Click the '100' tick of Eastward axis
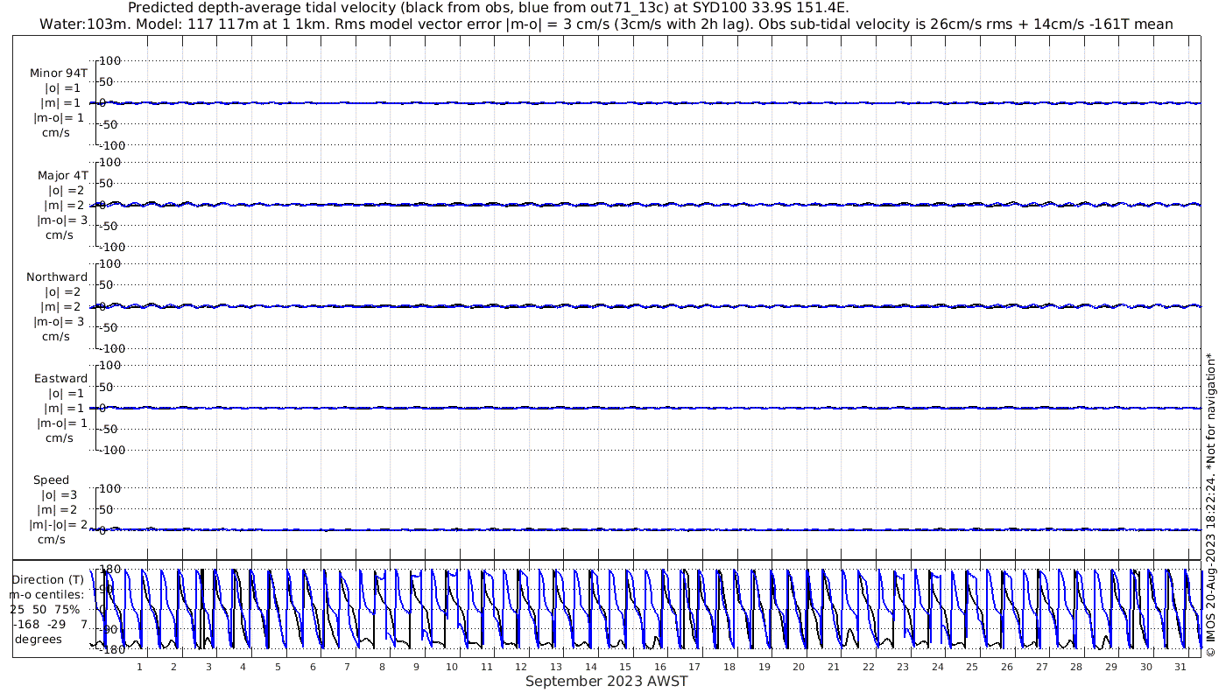Viewport: 1226px width, 700px height. pyautogui.click(x=110, y=366)
